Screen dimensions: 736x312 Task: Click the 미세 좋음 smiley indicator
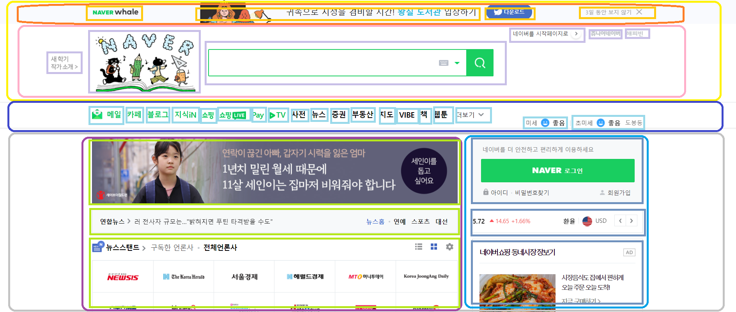tap(545, 123)
